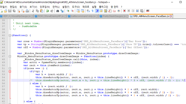Click the Close All toolbar icon
The width and height of the screenshot is (186, 104).
pyautogui.click(x=23, y=11)
